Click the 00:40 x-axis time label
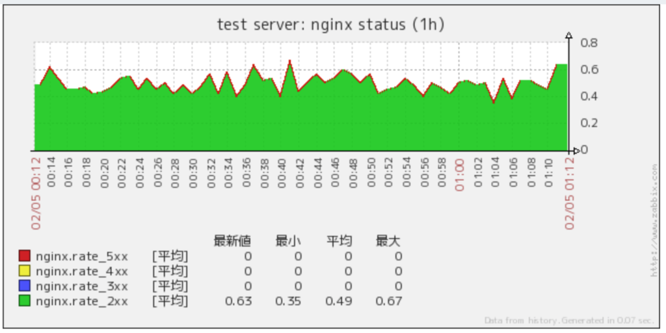 click(282, 172)
